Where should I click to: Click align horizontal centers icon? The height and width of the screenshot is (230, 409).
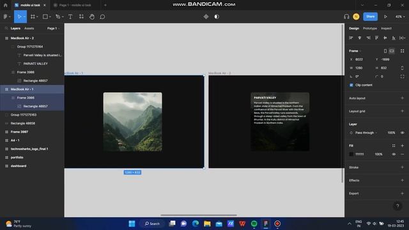(x=360, y=38)
